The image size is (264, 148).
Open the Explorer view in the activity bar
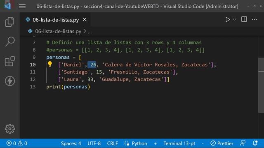9,22
